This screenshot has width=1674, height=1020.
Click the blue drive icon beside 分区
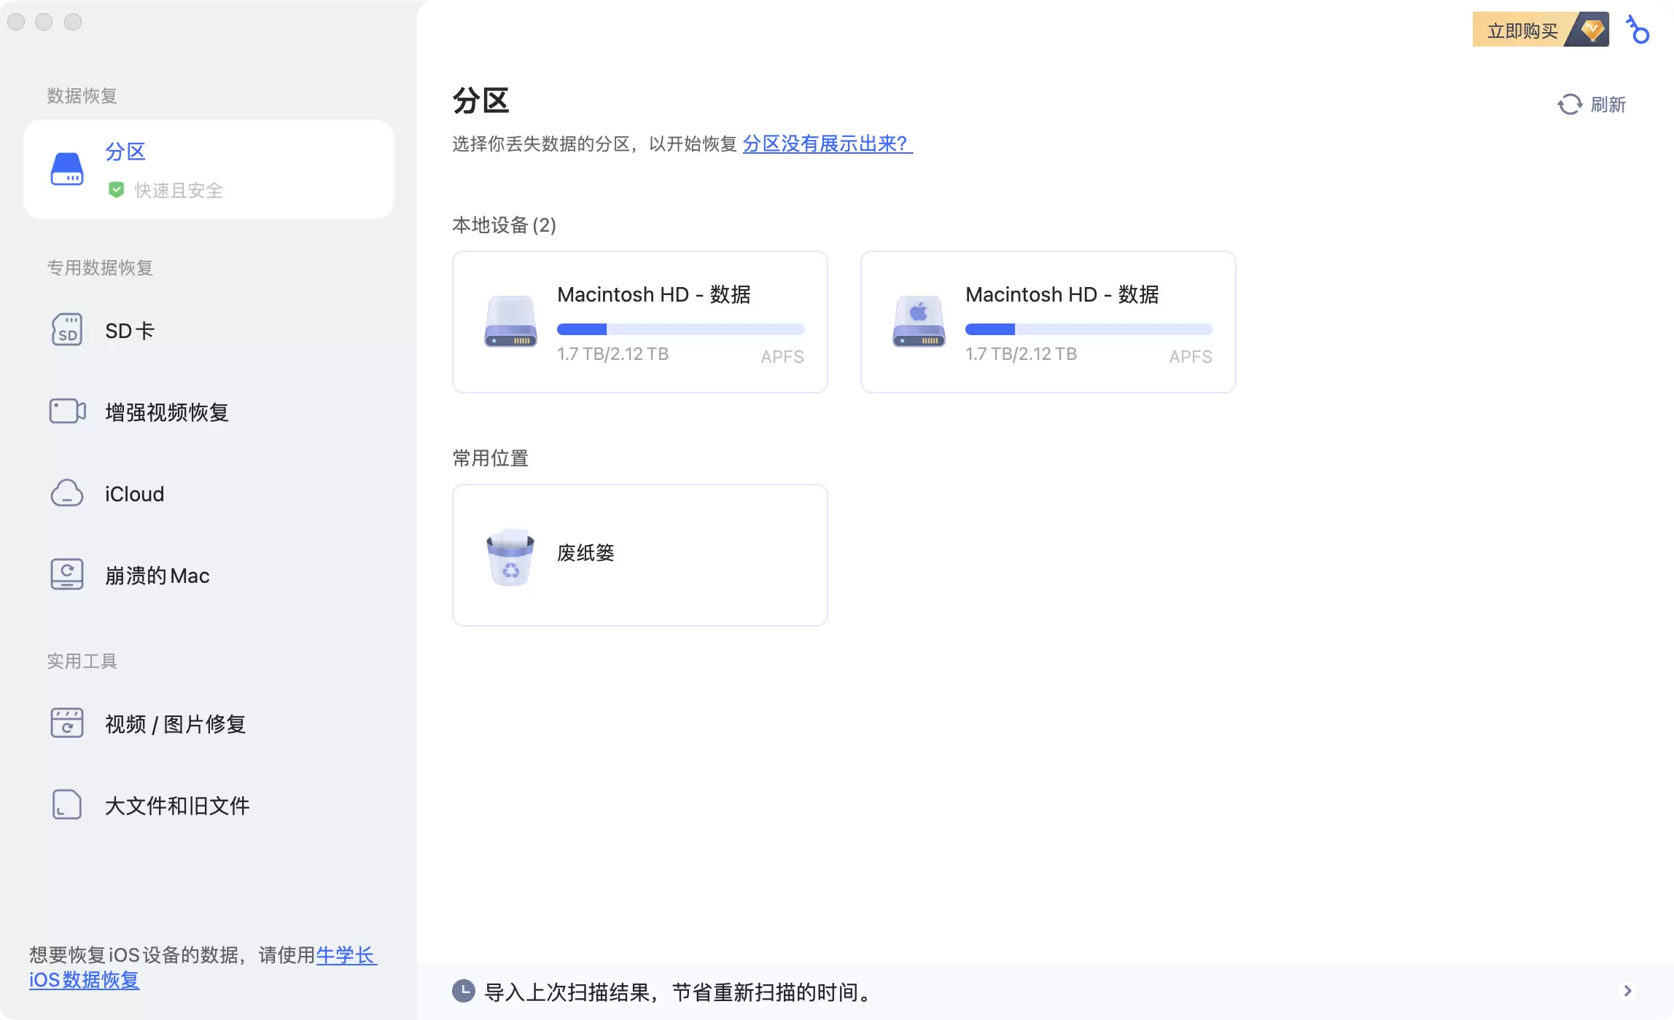click(x=67, y=169)
